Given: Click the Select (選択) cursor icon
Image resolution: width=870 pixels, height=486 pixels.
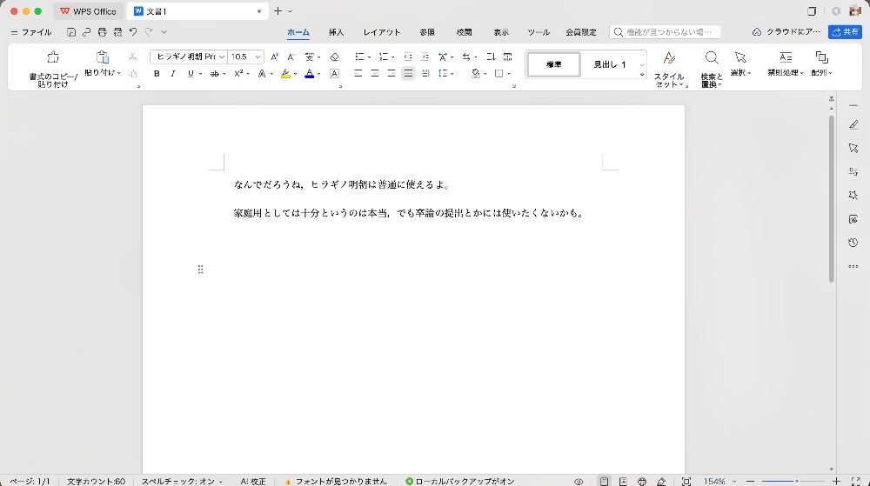Looking at the screenshot, I should pyautogui.click(x=740, y=57).
